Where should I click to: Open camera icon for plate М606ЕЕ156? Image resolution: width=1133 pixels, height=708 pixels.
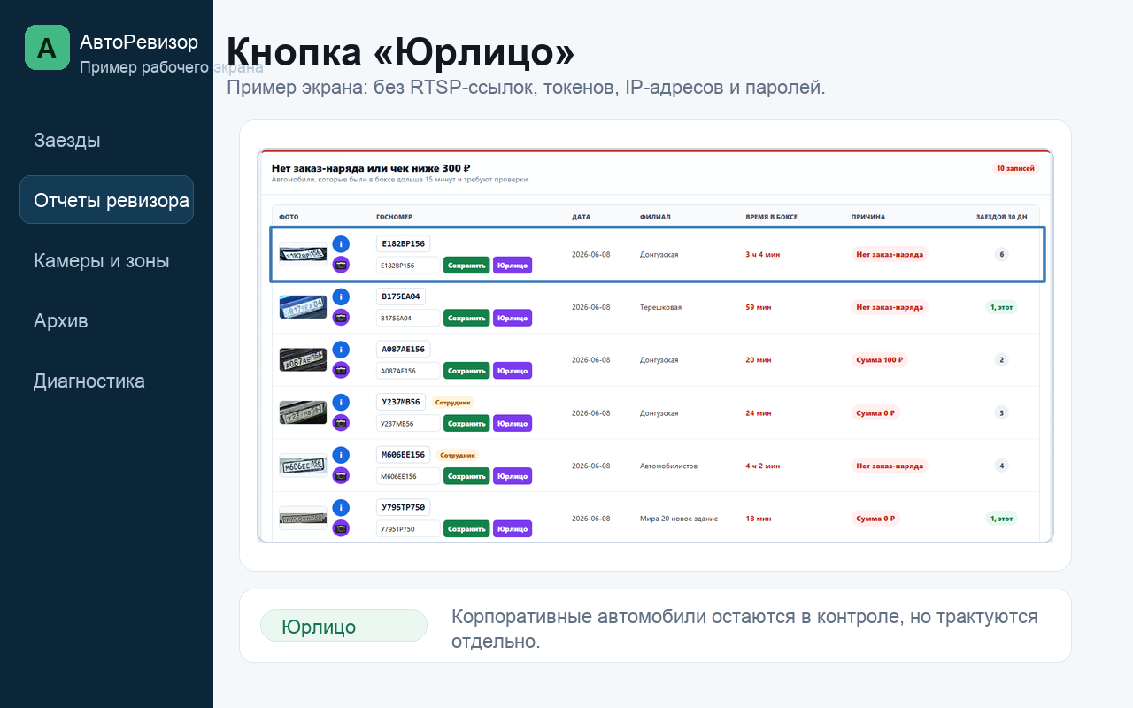pyautogui.click(x=341, y=475)
